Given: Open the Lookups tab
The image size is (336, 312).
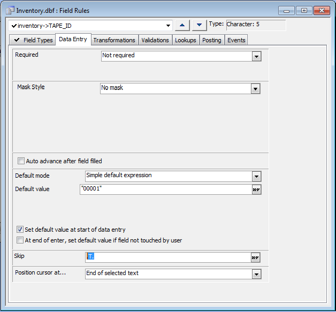Looking at the screenshot, I should coord(186,40).
